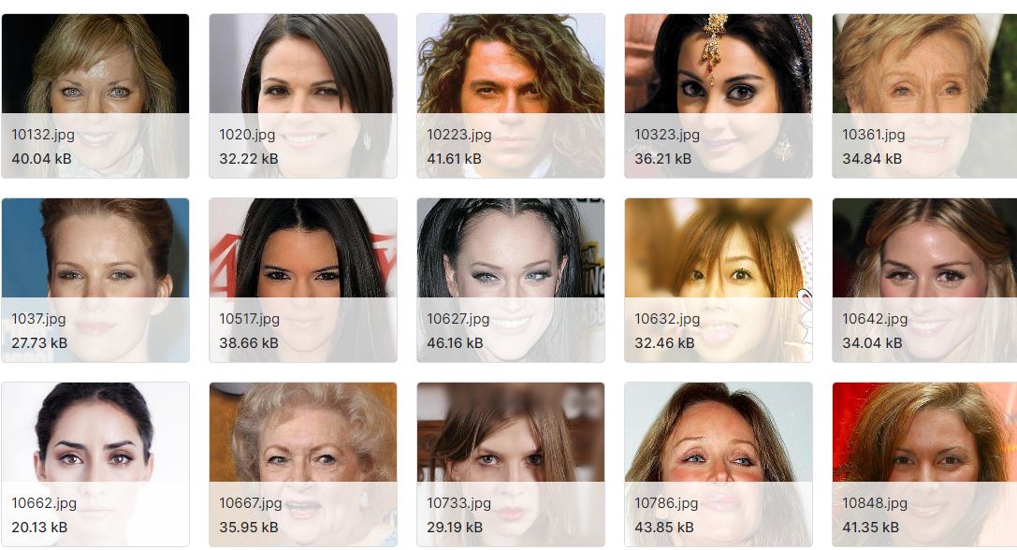The width and height of the screenshot is (1017, 550).
Task: Open the 10223.jpg file thumbnail
Action: (x=511, y=96)
